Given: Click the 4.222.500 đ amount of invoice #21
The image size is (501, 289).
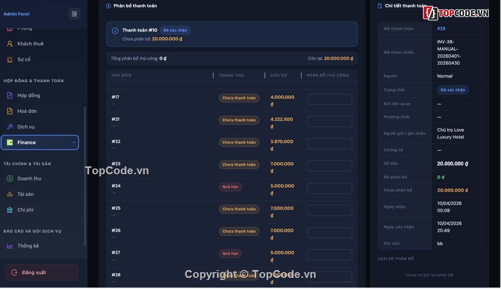Looking at the screenshot, I should pos(282,123).
